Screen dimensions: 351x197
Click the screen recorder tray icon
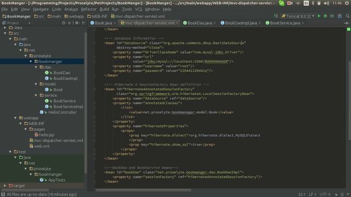290,3
